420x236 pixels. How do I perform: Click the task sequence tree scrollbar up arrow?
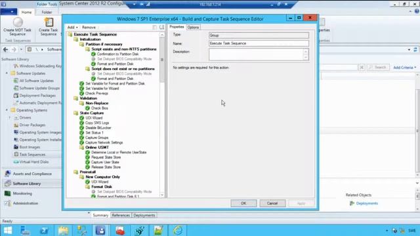pos(162,35)
